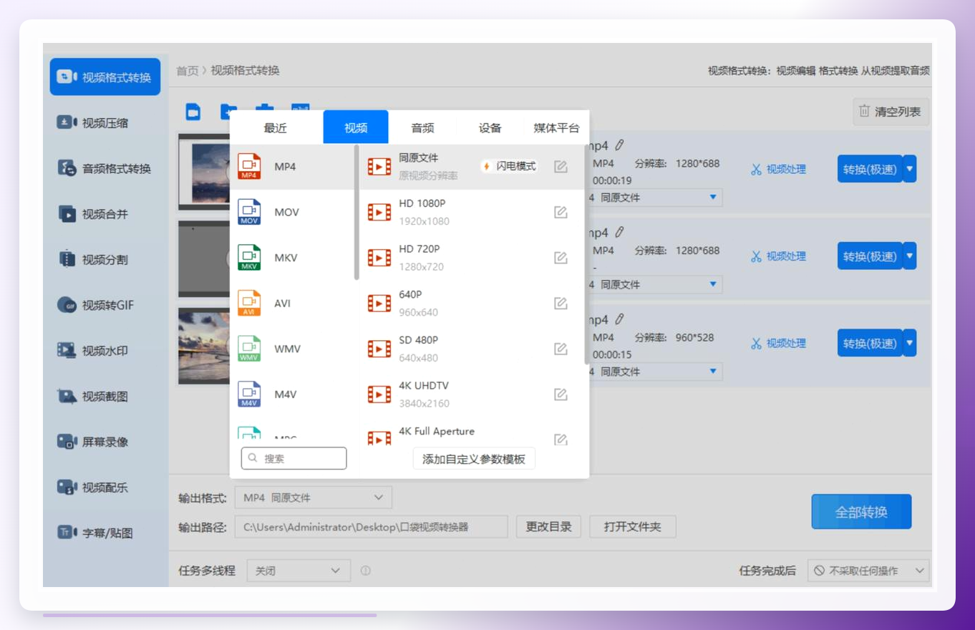The height and width of the screenshot is (630, 975).
Task: Click 添加自定义参数模板 button
Action: 474,459
